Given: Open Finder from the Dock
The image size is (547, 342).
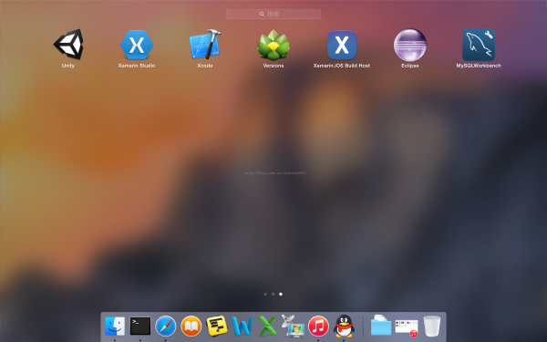Looking at the screenshot, I should pos(115,326).
